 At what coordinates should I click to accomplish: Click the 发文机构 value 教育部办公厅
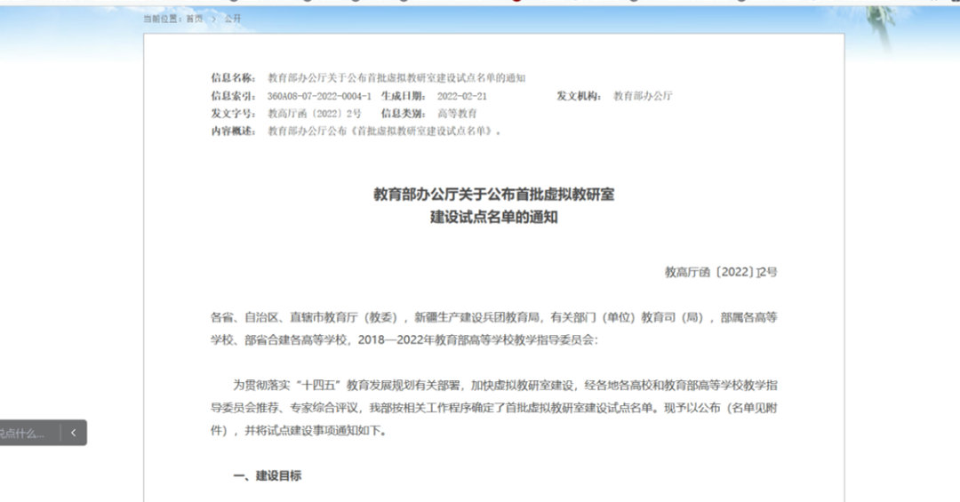click(643, 96)
